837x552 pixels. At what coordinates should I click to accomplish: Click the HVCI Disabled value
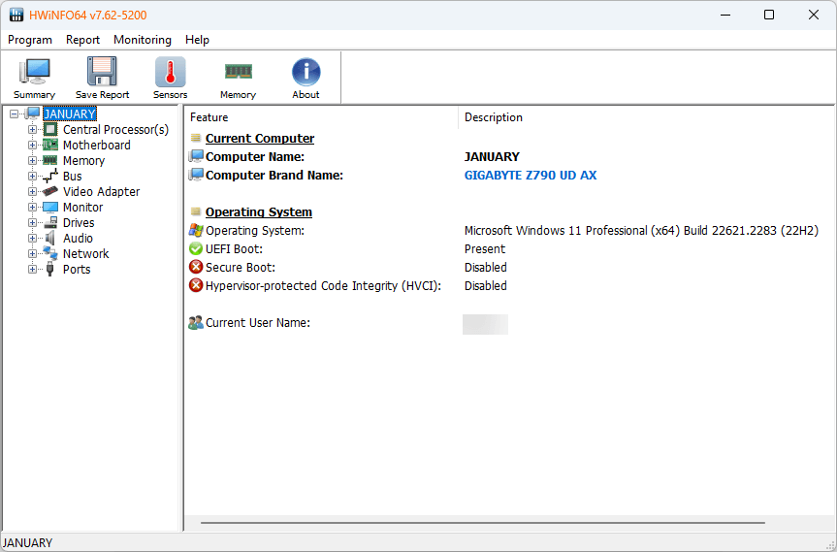[486, 285]
